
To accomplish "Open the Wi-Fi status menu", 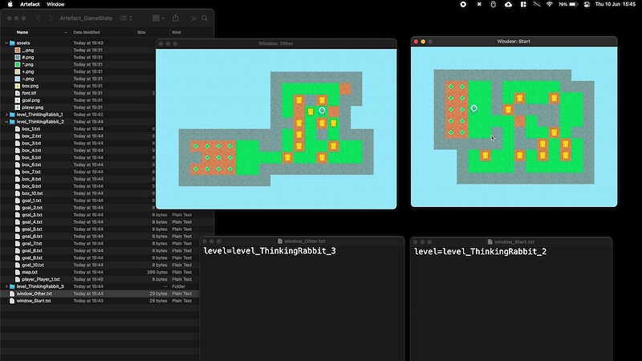I will pyautogui.click(x=550, y=4).
